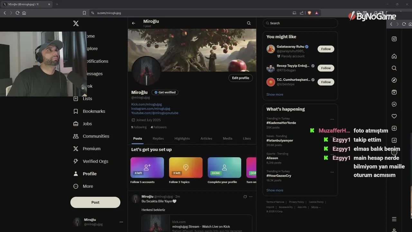Image resolution: width=412 pixels, height=232 pixels.
Task: Reload the x.com browser page
Action: pos(17,13)
